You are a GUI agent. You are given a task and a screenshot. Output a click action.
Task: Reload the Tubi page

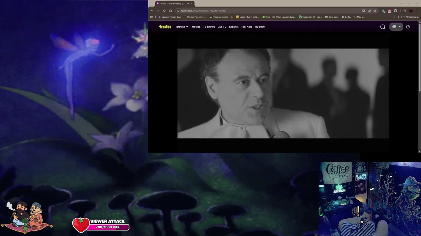164,11
